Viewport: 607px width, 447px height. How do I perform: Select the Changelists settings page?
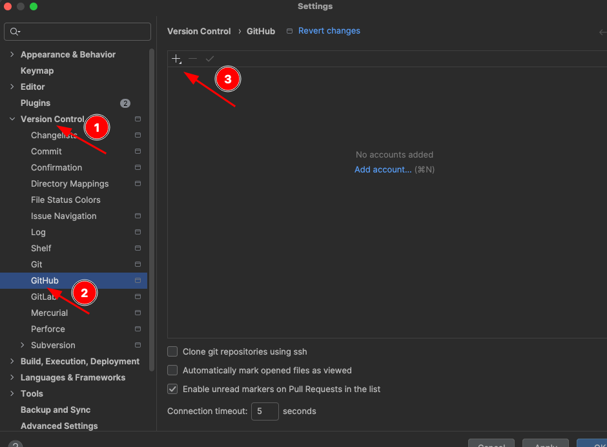[54, 135]
